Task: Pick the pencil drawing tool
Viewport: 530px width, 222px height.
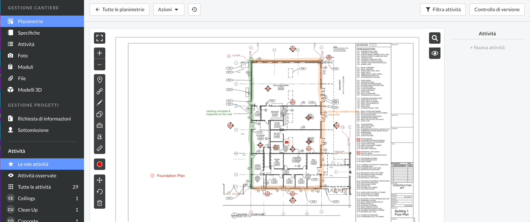Action: click(100, 103)
